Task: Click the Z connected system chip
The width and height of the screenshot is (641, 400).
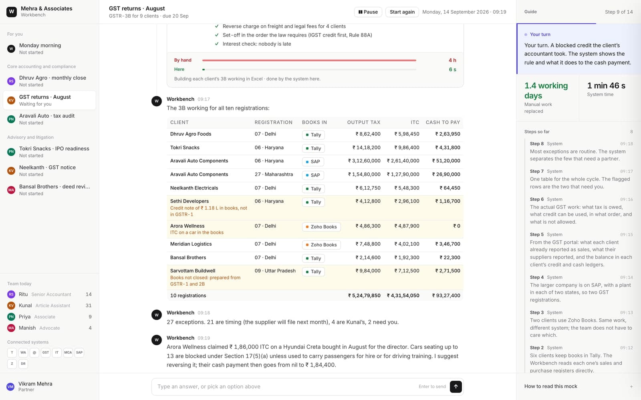Action: [12, 364]
